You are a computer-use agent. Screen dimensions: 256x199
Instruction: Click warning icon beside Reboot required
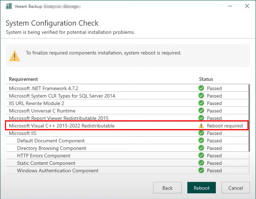(x=201, y=126)
